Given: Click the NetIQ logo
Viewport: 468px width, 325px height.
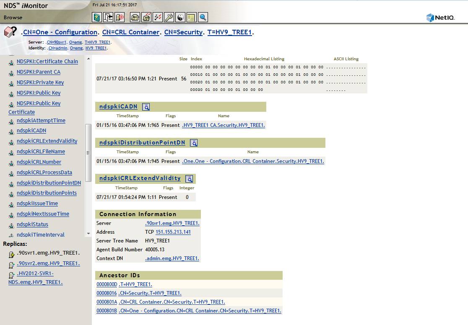Looking at the screenshot, I should (x=441, y=18).
